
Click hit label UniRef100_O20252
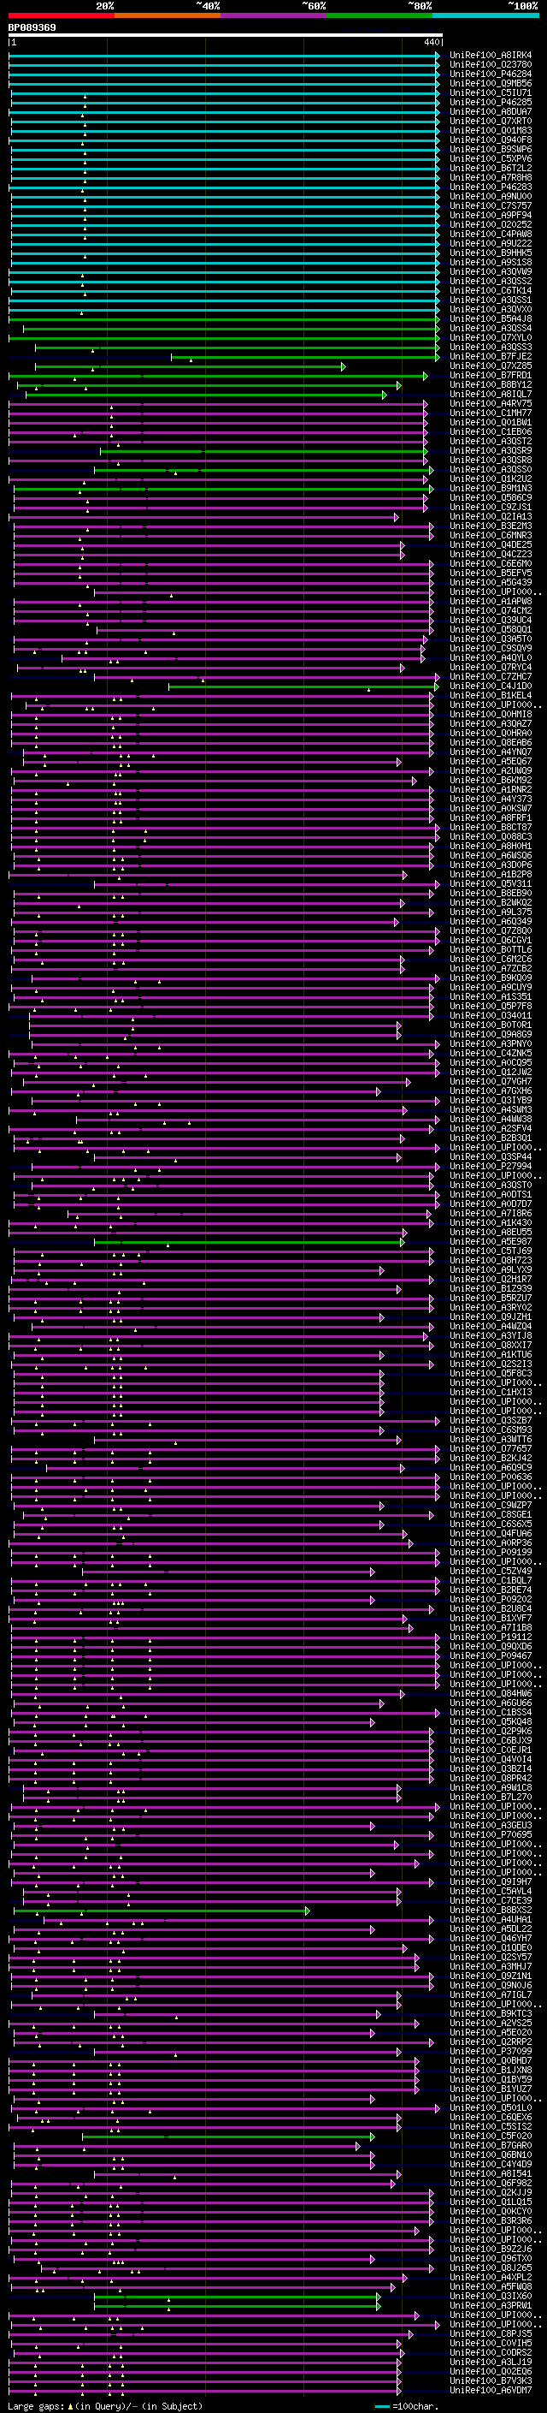click(490, 225)
